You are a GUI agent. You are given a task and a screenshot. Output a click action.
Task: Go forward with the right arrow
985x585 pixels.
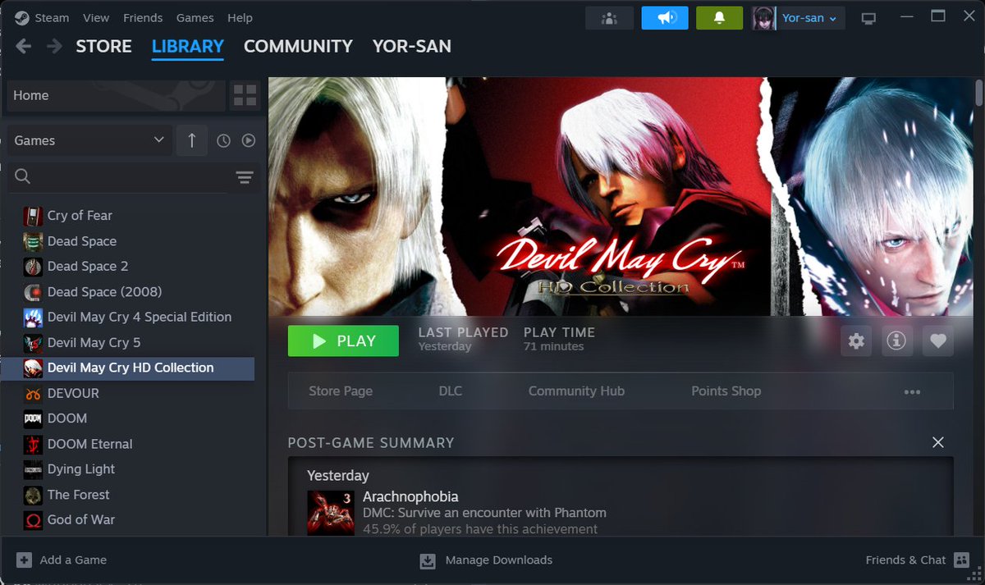pyautogui.click(x=54, y=46)
